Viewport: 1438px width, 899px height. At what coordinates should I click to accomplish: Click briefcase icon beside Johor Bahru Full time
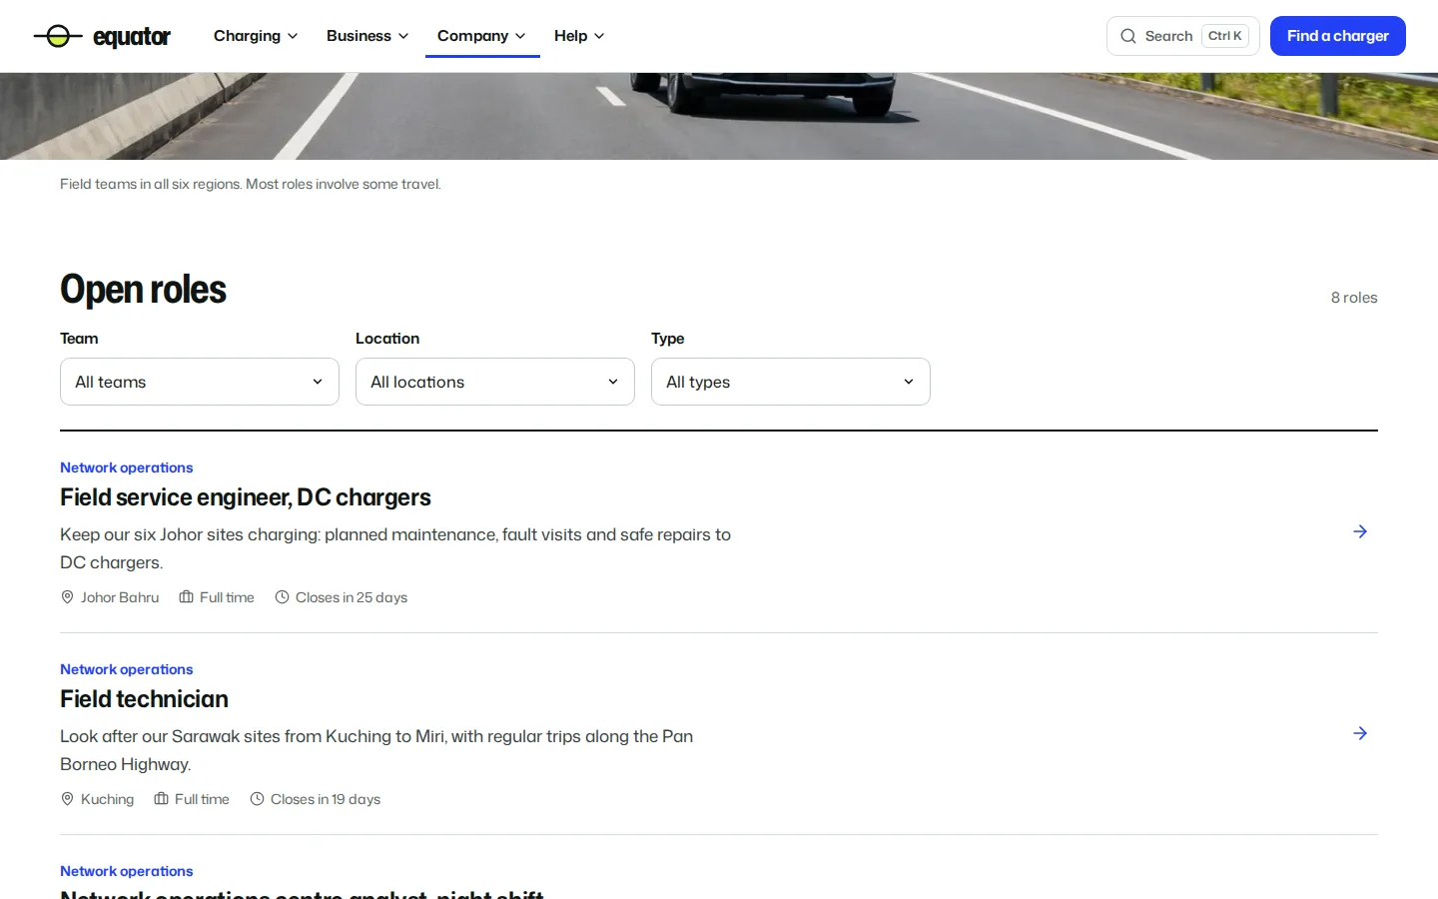(186, 597)
